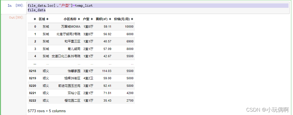Place cursor on file_data.loc code line

click(60, 6)
